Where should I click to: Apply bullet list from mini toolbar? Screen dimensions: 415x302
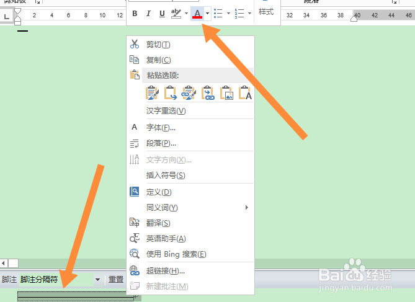click(x=218, y=13)
